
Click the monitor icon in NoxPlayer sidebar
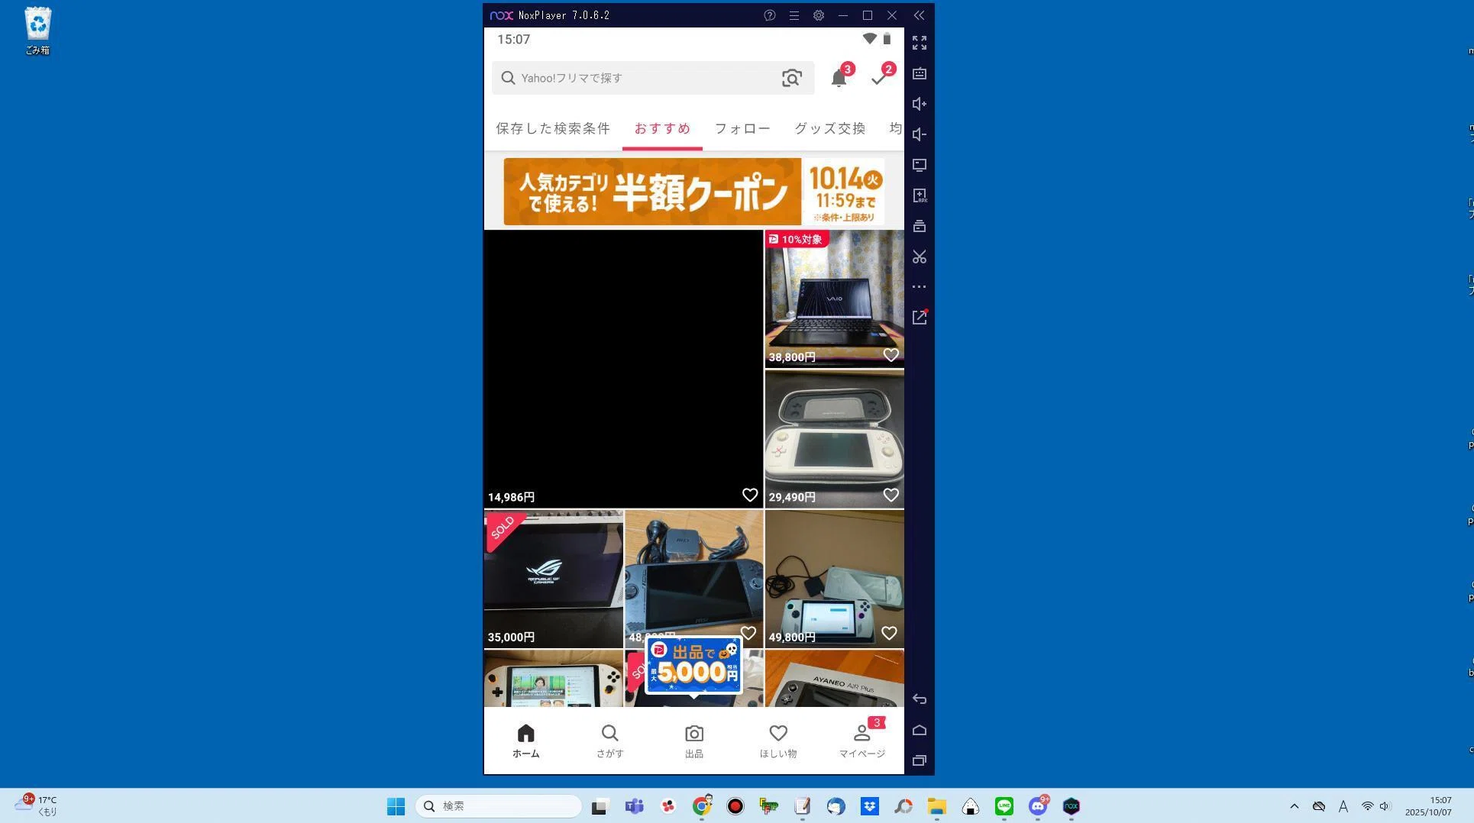pyautogui.click(x=920, y=165)
